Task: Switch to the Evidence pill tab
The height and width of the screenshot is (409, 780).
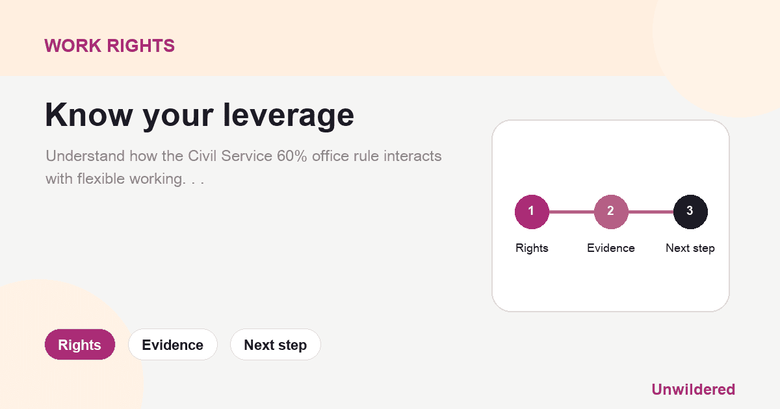Action: [x=173, y=345]
